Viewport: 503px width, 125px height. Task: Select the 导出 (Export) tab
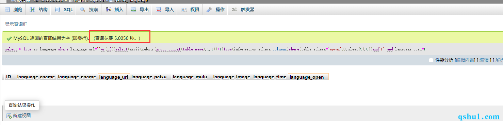point(140,10)
